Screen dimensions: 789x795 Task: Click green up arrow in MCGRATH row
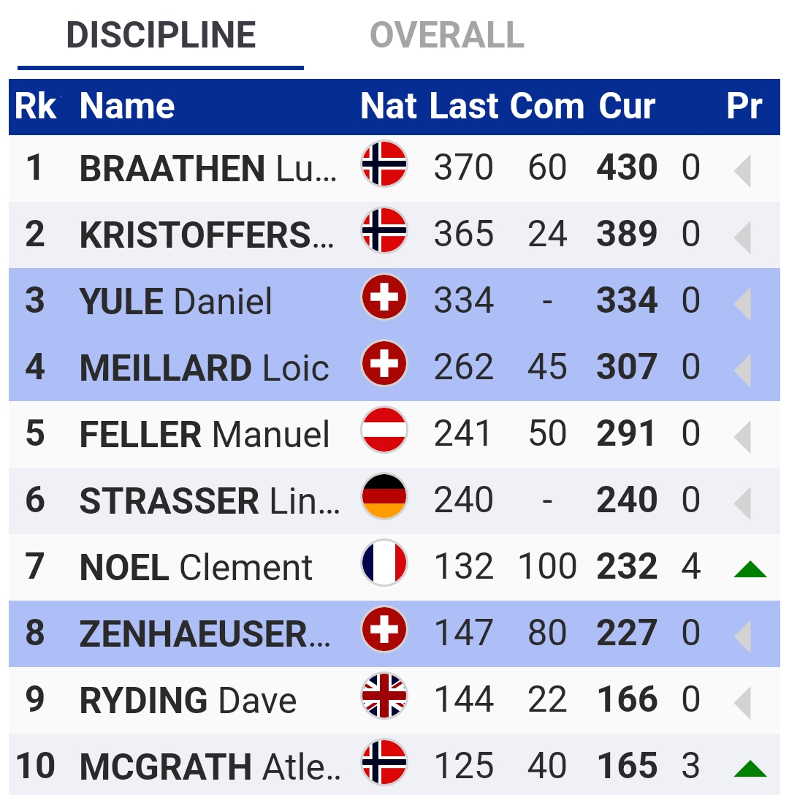pyautogui.click(x=750, y=769)
